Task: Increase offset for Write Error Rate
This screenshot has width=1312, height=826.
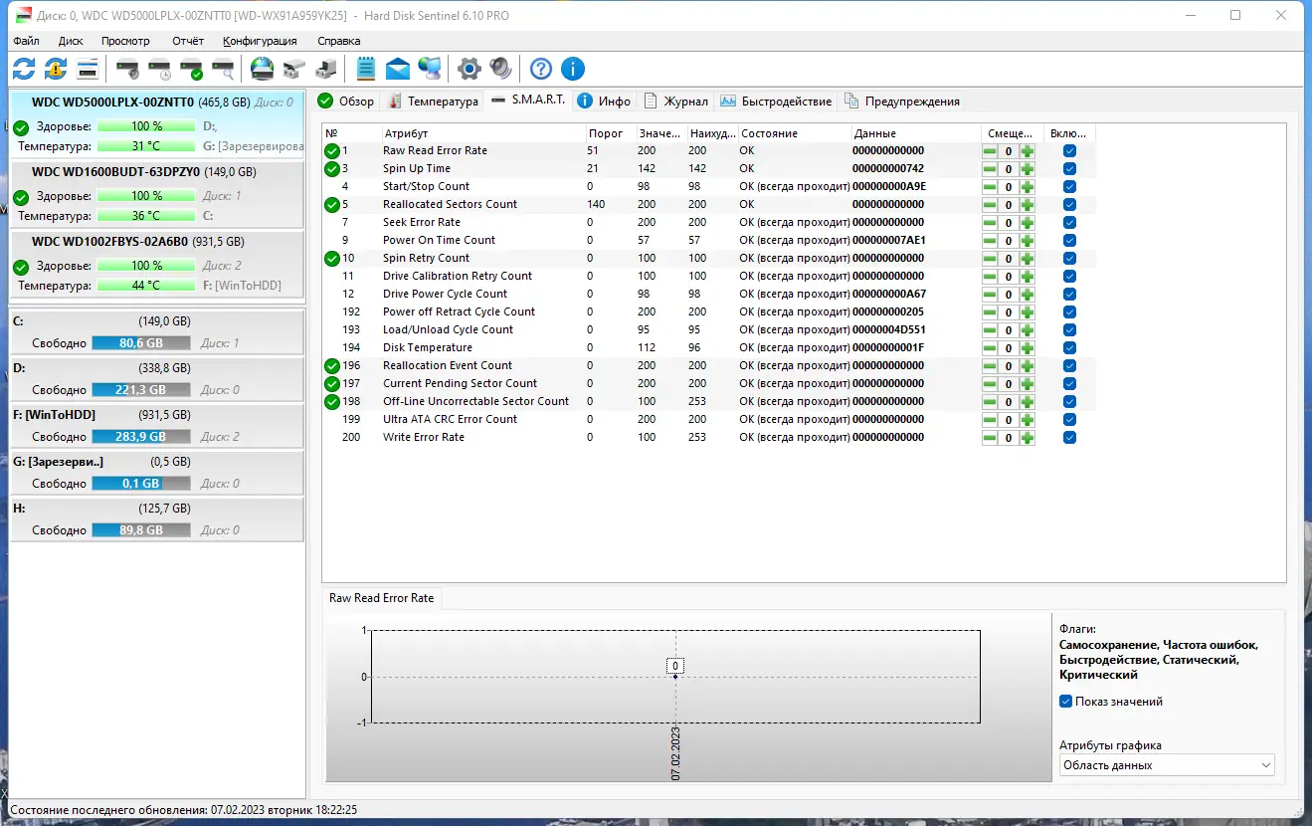Action: point(1027,438)
